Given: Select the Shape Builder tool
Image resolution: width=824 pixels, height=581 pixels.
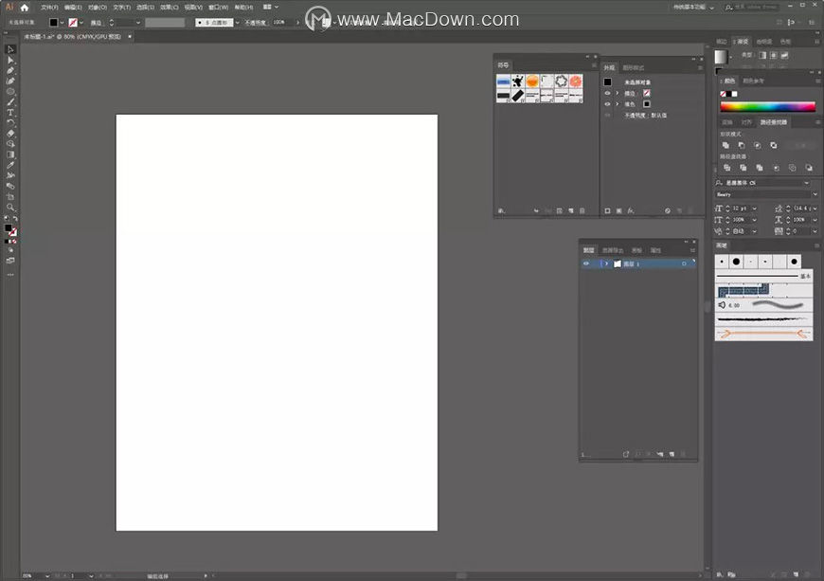Looking at the screenshot, I should coord(10,143).
